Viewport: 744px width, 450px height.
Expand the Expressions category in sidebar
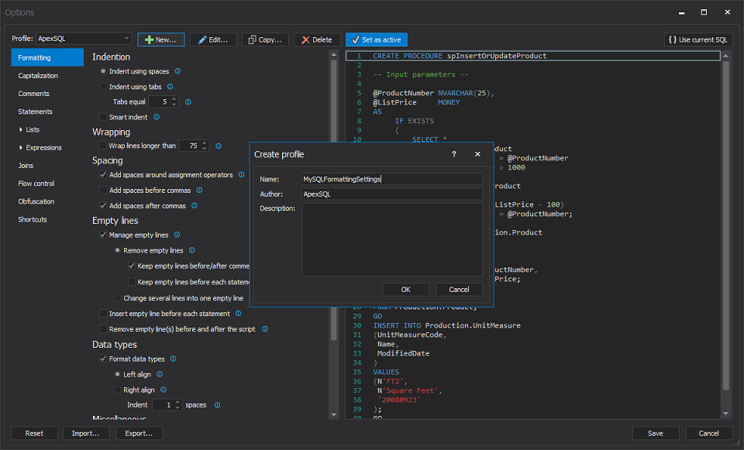(x=21, y=147)
